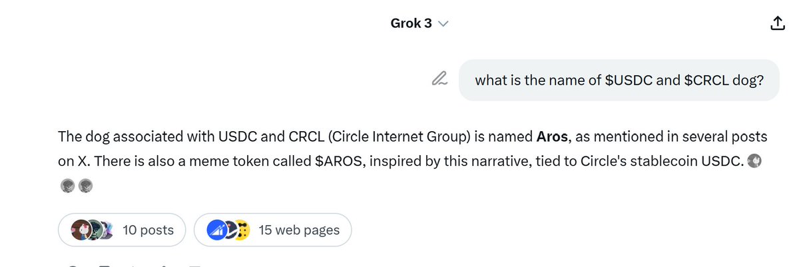This screenshot has height=267, width=799.
Task: Edit the question using the pencil icon
Action: click(439, 79)
